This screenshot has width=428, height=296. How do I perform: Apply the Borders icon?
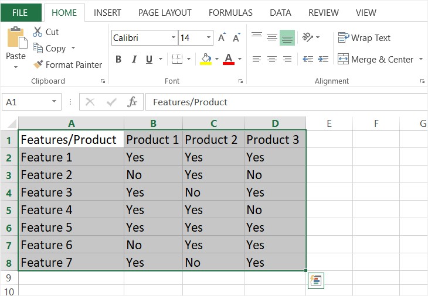click(x=178, y=59)
